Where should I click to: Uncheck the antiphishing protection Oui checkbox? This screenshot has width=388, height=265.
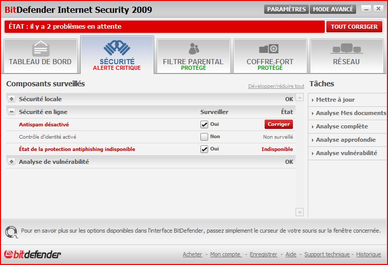point(204,149)
